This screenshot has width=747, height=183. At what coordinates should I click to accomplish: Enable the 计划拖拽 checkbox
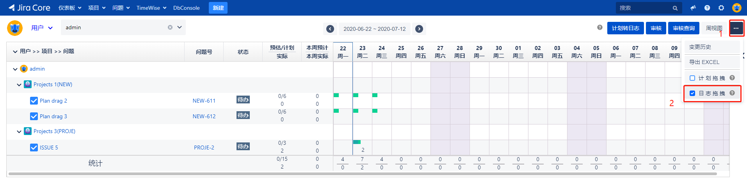[692, 78]
